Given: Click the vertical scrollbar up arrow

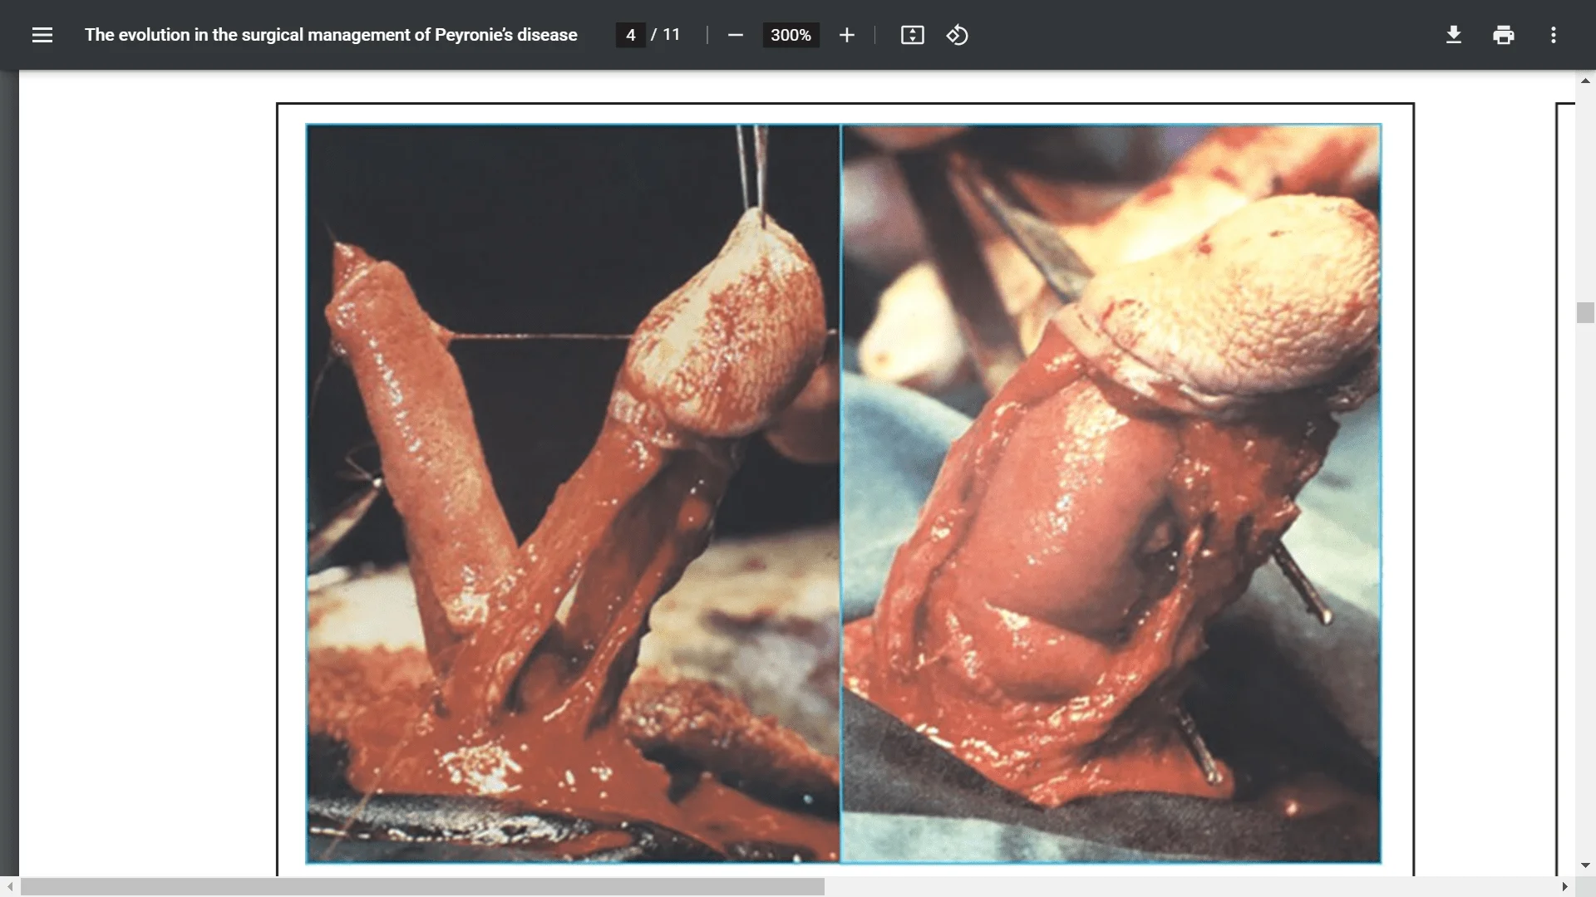Looking at the screenshot, I should (1585, 81).
